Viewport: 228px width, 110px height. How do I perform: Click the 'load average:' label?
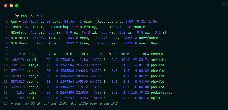pyautogui.click(x=111, y=22)
